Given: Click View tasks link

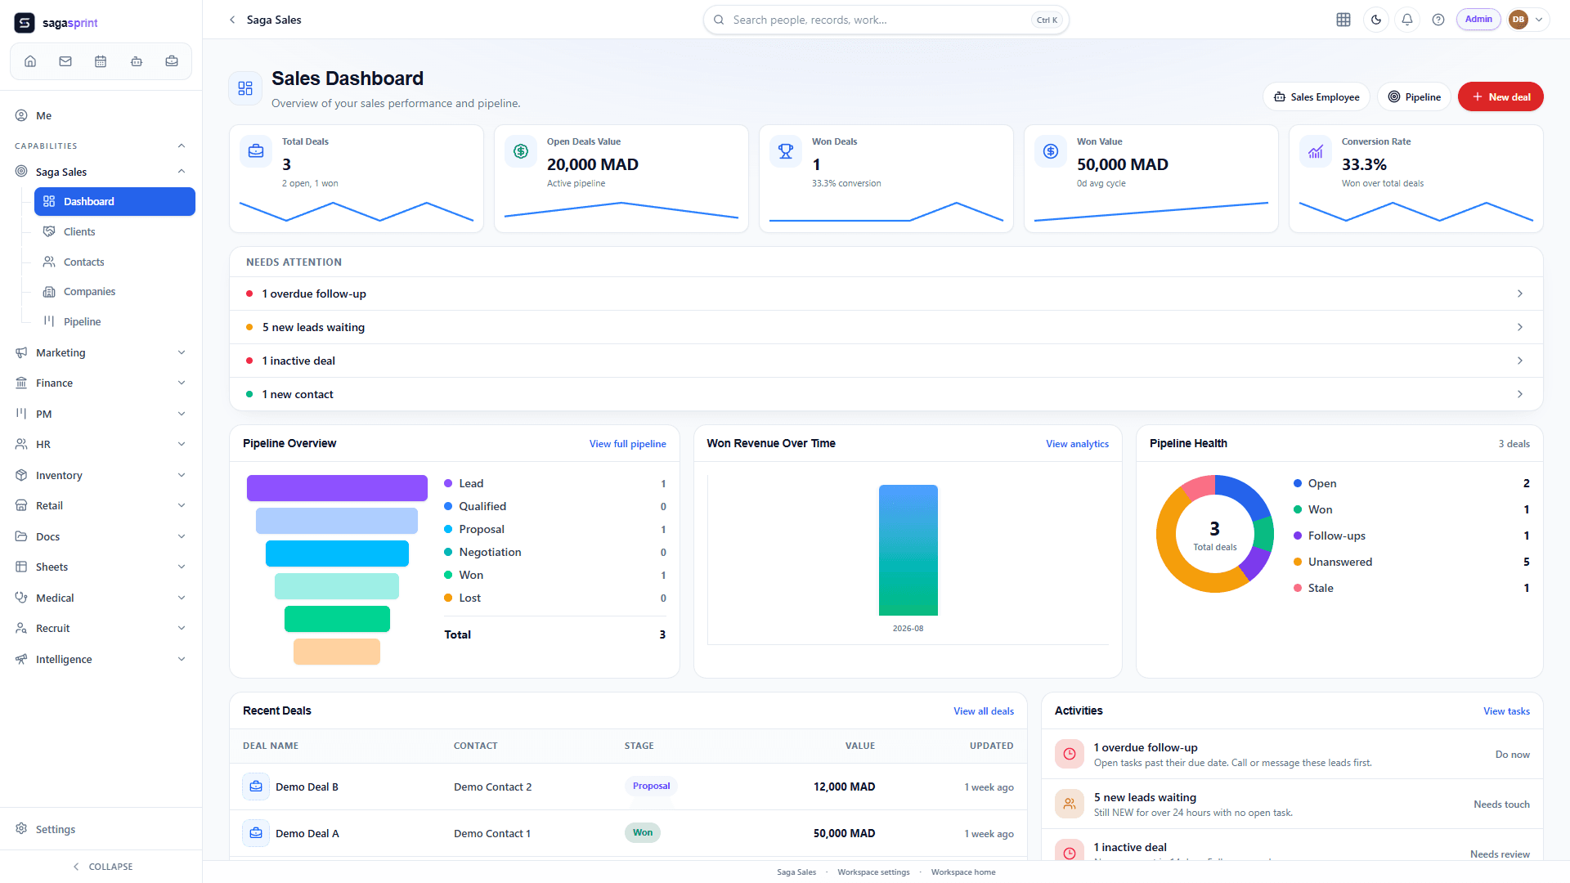Looking at the screenshot, I should pos(1506,711).
